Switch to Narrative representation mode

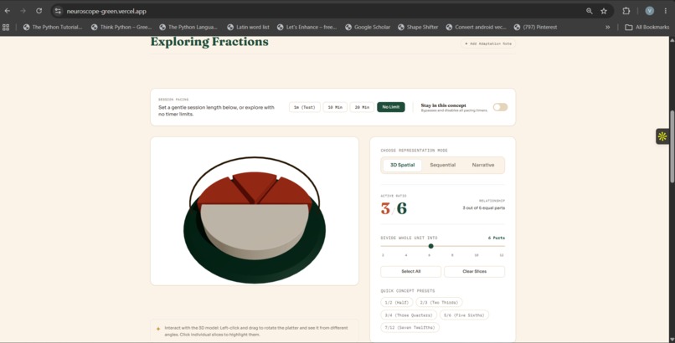tap(483, 165)
